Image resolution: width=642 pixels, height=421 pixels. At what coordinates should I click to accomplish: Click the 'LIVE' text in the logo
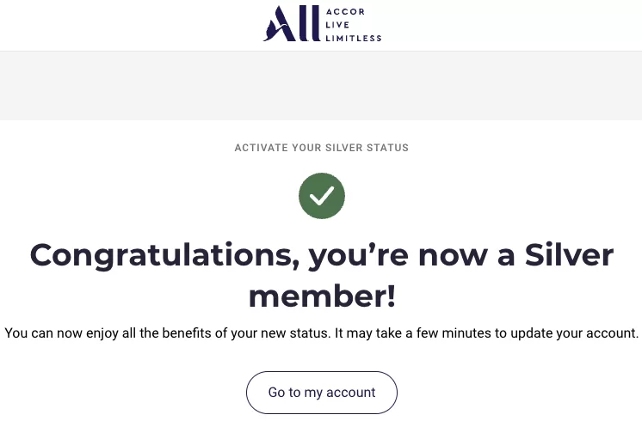337,25
